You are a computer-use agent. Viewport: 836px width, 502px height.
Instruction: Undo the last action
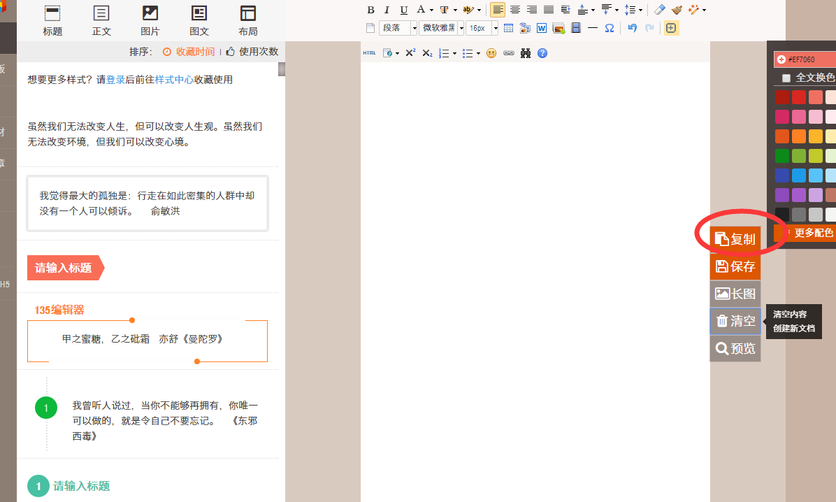click(x=633, y=28)
